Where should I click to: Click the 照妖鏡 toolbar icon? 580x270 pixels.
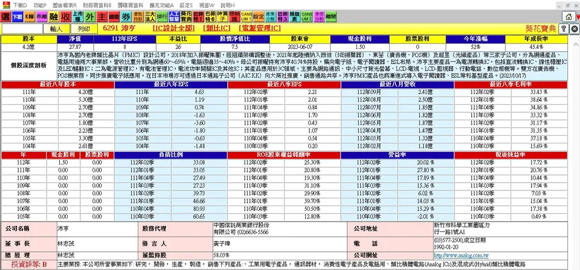click(234, 17)
